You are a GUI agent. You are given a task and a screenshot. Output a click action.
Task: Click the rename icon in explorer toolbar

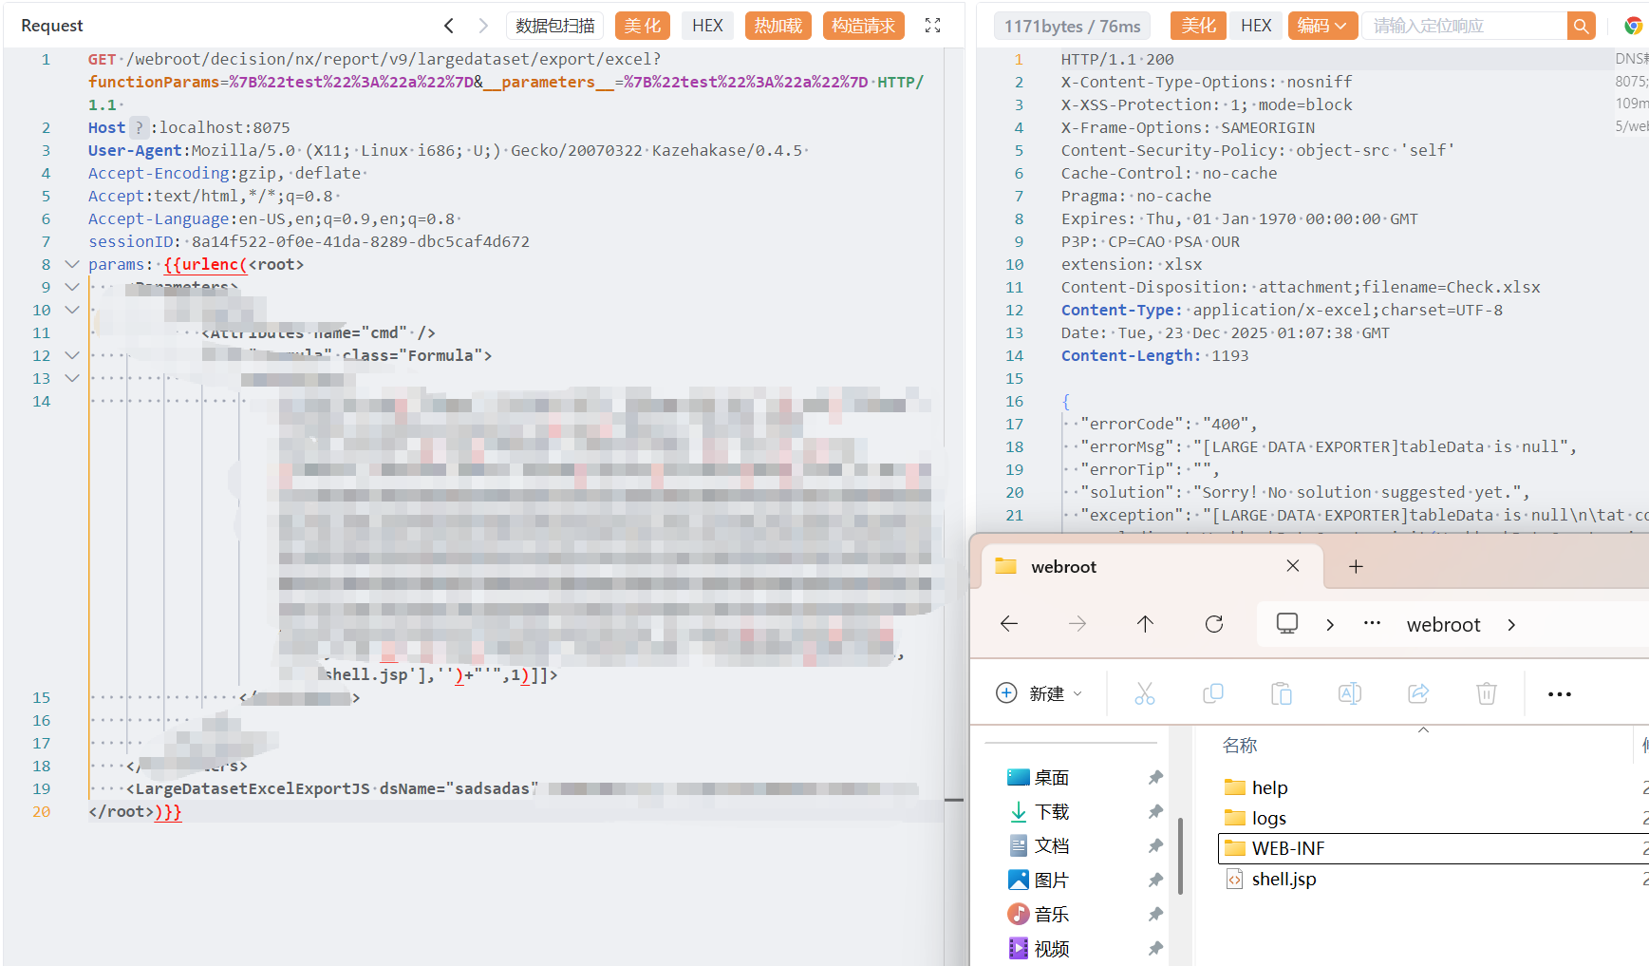point(1349,694)
